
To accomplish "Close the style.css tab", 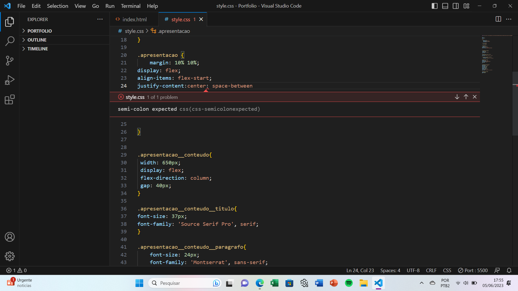I will (201, 19).
